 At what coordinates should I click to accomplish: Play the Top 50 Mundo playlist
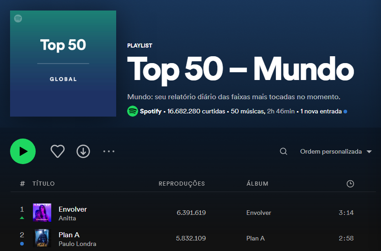pos(23,151)
